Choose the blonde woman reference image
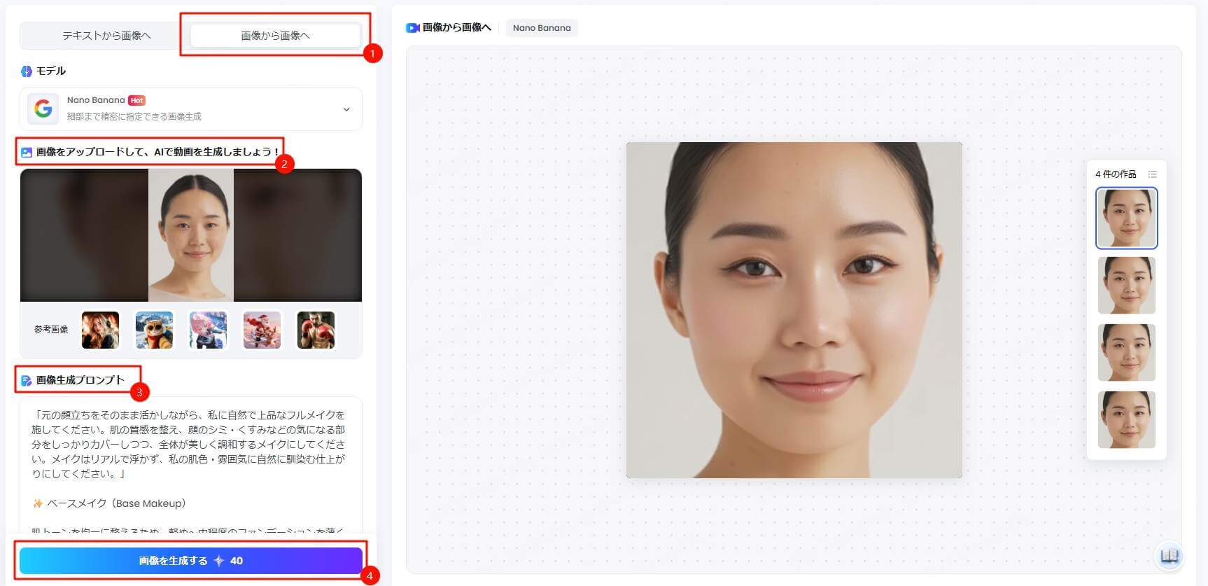The width and height of the screenshot is (1208, 586). [x=100, y=330]
